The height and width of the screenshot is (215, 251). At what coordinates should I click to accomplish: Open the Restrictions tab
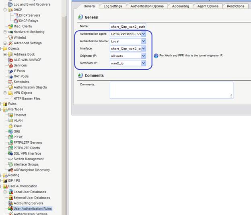point(235,6)
